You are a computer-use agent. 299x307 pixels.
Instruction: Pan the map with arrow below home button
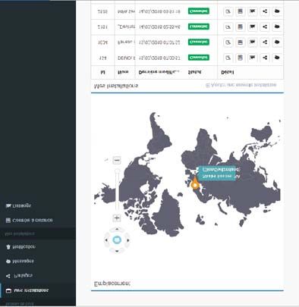(117, 251)
